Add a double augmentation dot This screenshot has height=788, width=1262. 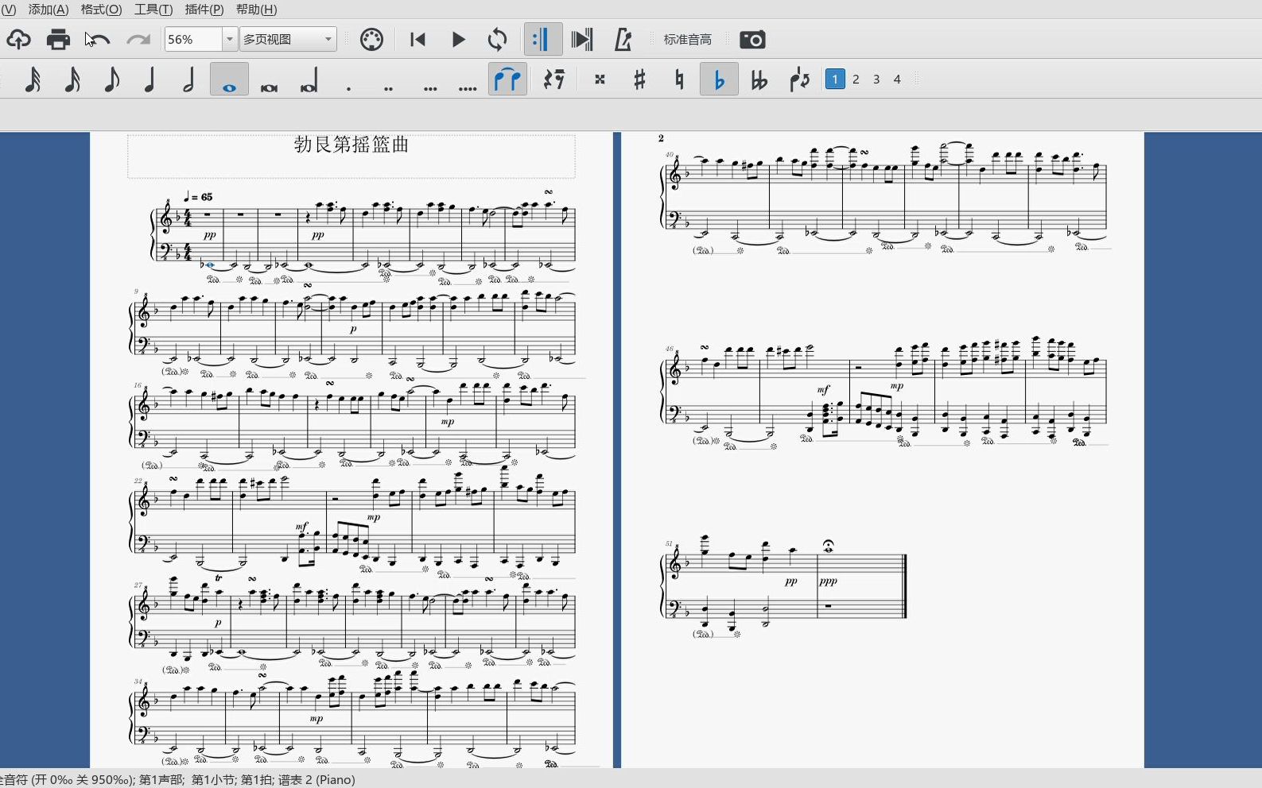pyautogui.click(x=389, y=88)
